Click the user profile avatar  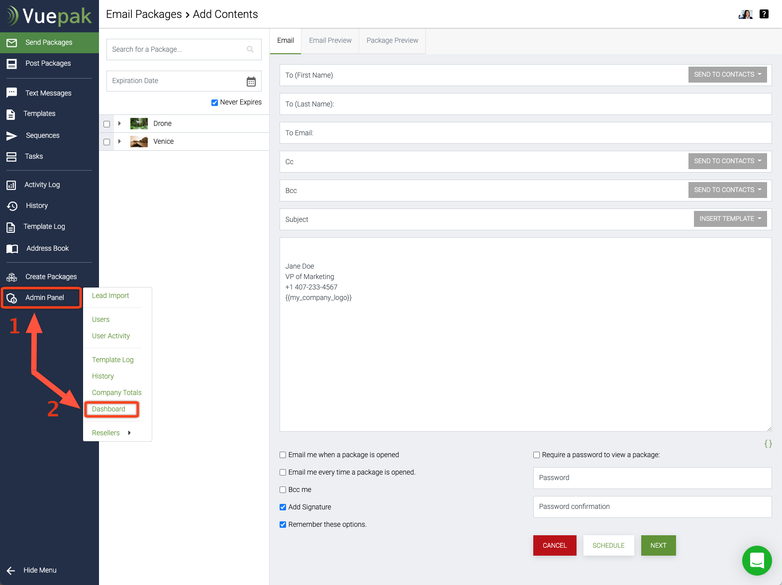point(745,14)
